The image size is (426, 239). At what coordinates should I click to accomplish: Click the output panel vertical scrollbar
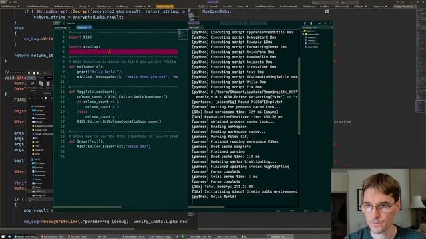tap(299, 95)
